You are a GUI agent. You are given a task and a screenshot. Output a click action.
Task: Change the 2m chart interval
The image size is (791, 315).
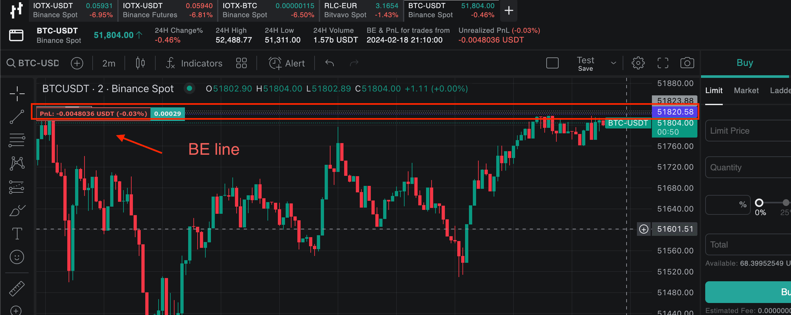(109, 63)
